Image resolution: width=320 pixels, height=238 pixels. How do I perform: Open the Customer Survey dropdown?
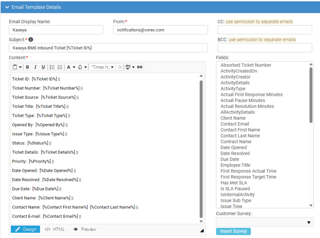[265, 222]
